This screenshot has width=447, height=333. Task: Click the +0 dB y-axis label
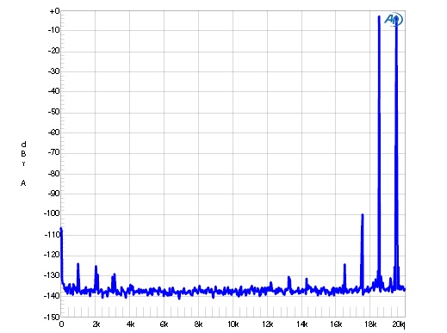coord(54,11)
